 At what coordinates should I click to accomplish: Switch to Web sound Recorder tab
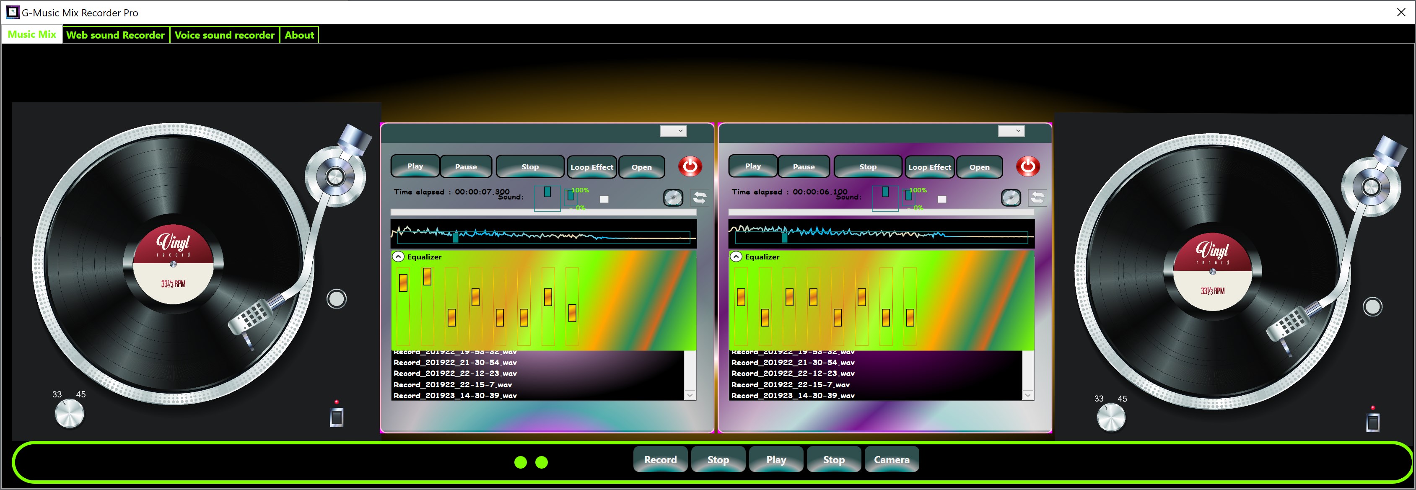tap(115, 35)
